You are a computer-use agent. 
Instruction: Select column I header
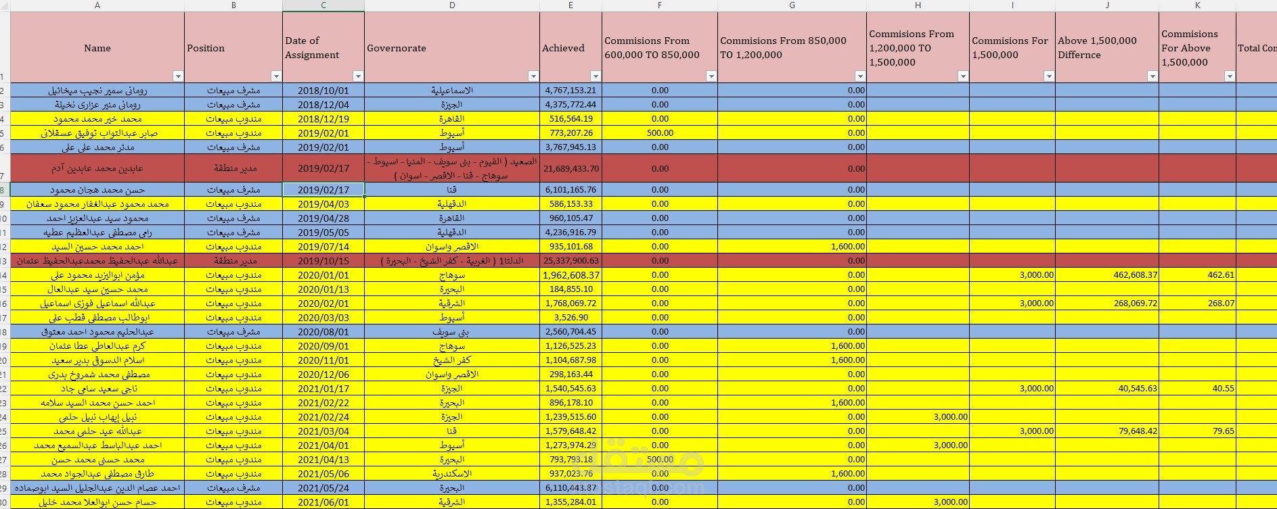1012,5
